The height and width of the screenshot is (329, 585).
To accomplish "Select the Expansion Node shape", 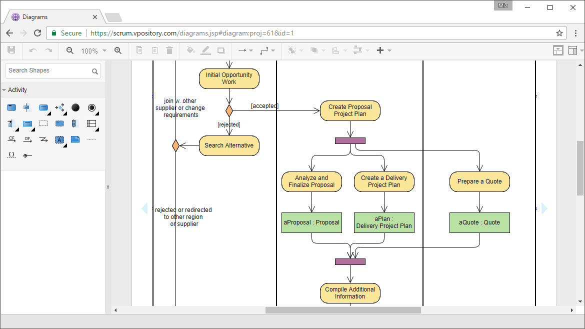I will point(74,123).
